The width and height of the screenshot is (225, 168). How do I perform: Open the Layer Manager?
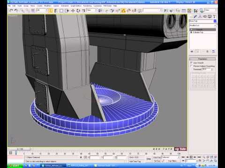pyautogui.click(x=178, y=11)
